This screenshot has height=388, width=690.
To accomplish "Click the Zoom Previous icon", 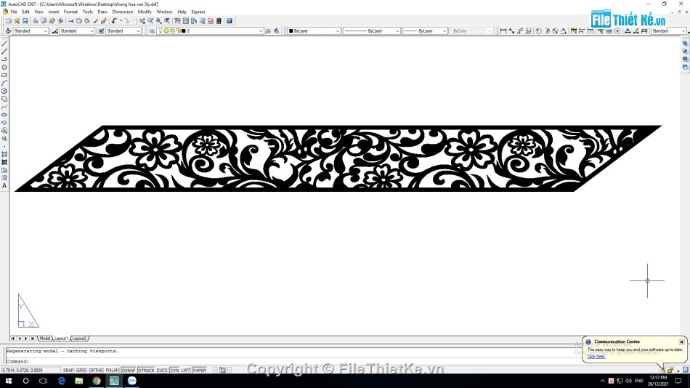I will pos(167,20).
